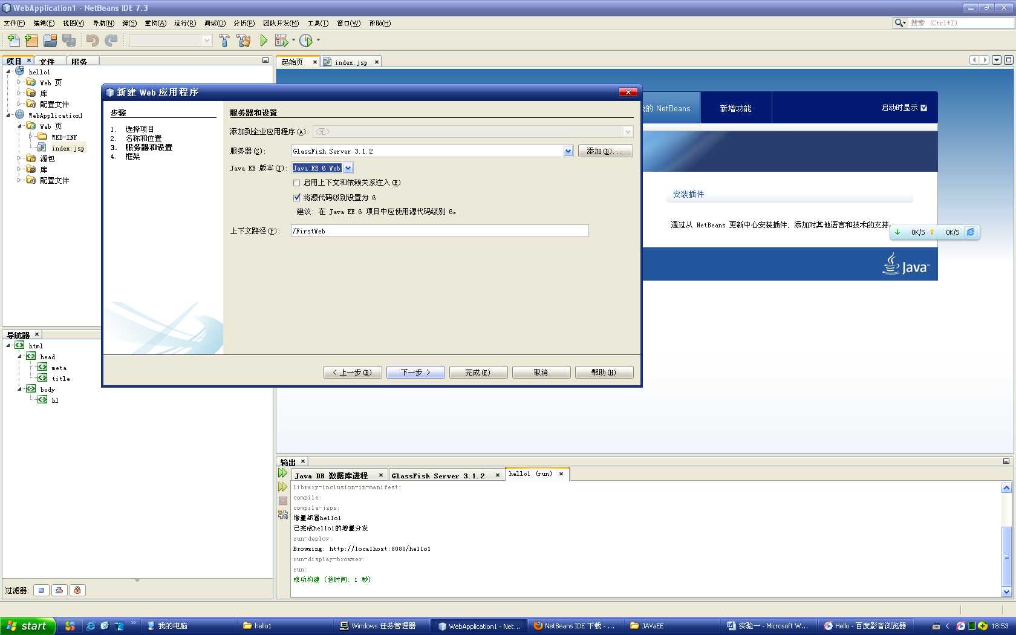Open Profile Project dropdown arrow
Image resolution: width=1016 pixels, height=635 pixels.
click(318, 41)
